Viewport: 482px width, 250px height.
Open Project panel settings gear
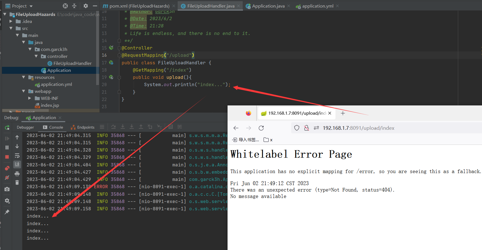point(86,6)
